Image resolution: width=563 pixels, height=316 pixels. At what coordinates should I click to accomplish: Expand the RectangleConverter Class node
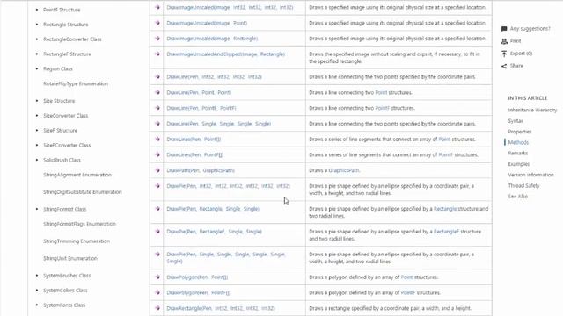pos(37,39)
